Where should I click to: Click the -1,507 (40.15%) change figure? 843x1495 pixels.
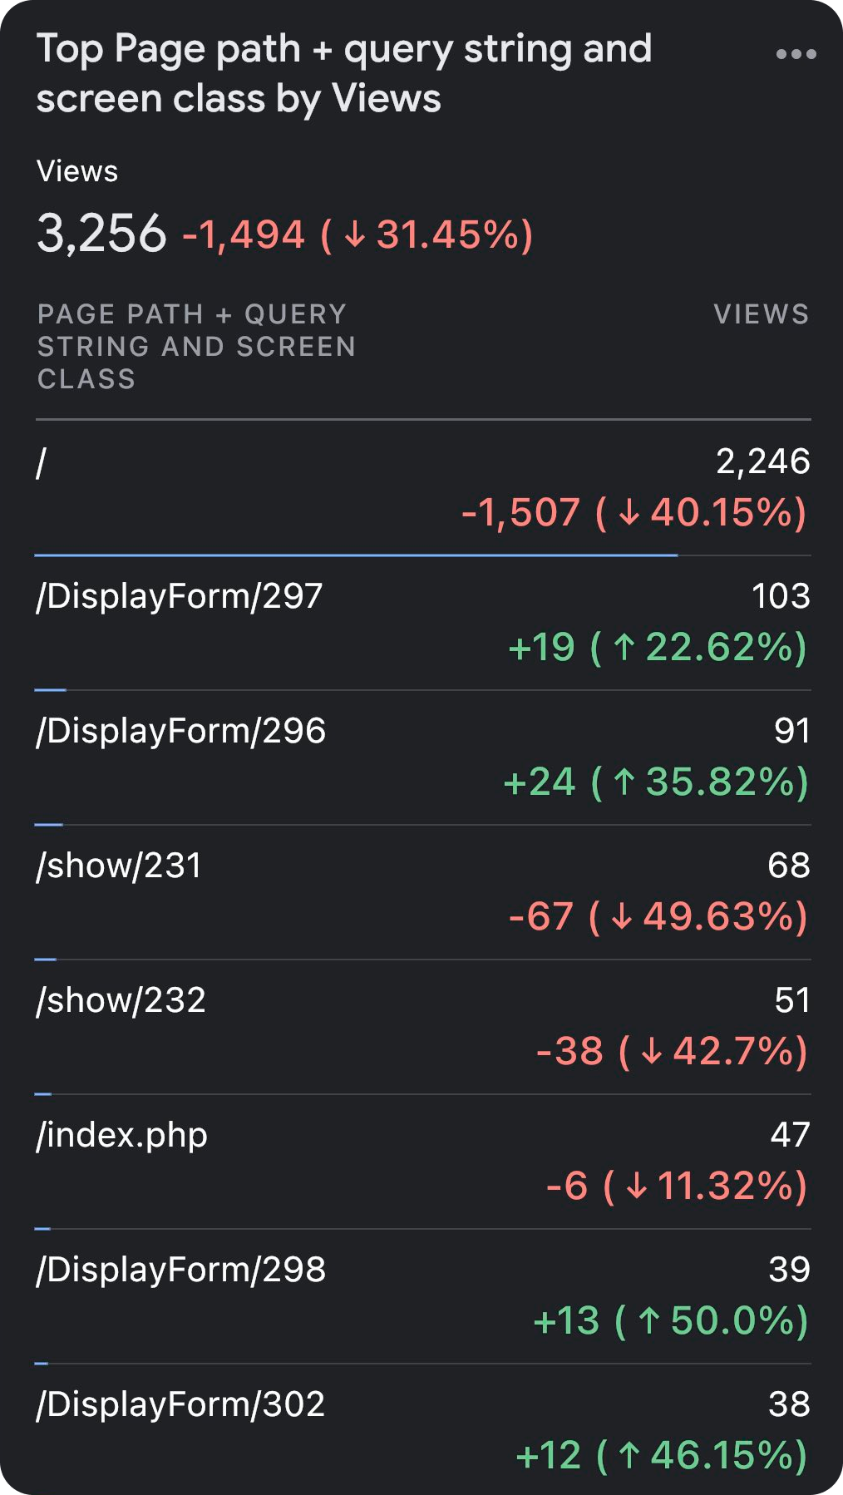tap(634, 512)
